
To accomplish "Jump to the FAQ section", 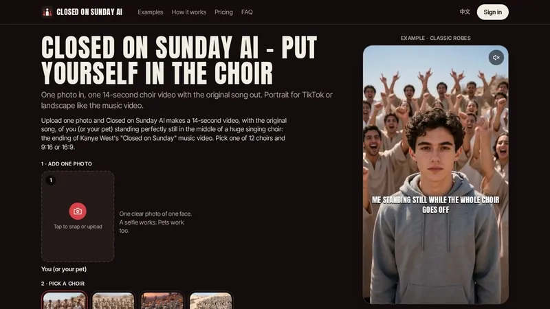I will pyautogui.click(x=247, y=12).
